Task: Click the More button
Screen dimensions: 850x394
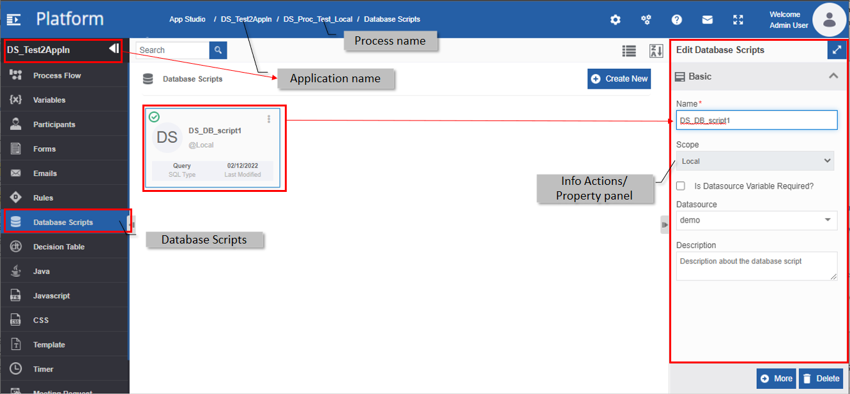Action: click(776, 378)
